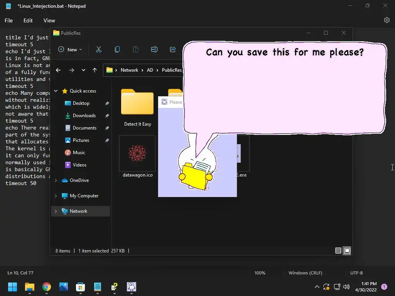The height and width of the screenshot is (296, 395).
Task: Click 'Ln 10, Col 77' in status bar
Action: pos(20,273)
